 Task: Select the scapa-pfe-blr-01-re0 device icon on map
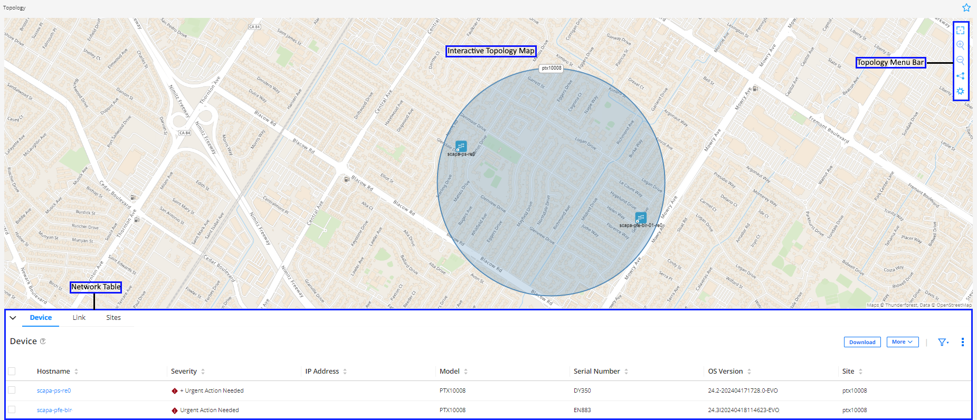tap(640, 218)
